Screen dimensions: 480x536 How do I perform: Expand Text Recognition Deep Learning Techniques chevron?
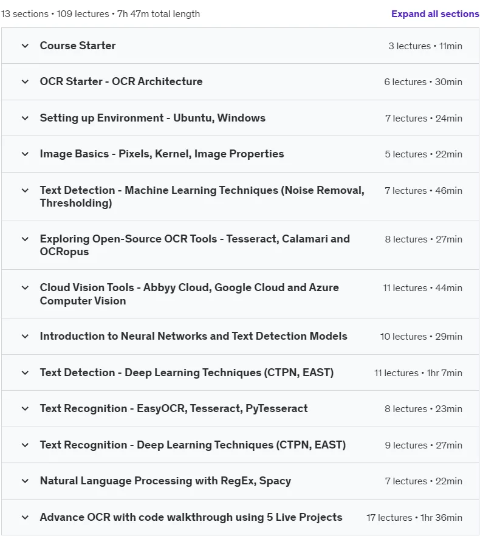(25, 445)
